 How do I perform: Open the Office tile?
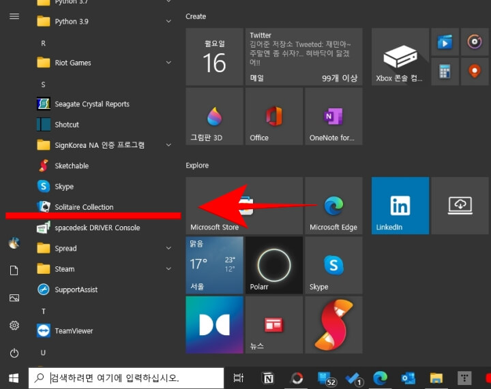(274, 116)
